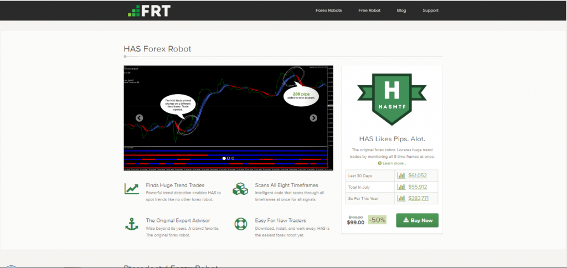Click bar chart icon in So Far This Year row
This screenshot has height=268, width=567.
pos(401,198)
